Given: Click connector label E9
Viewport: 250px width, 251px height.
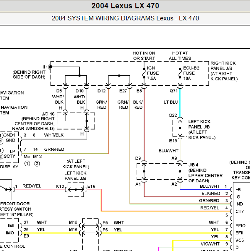Looking at the screenshot, I should coord(26,236).
